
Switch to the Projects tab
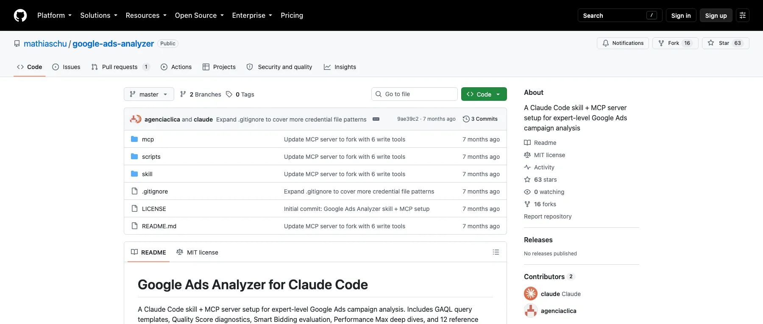tap(219, 67)
